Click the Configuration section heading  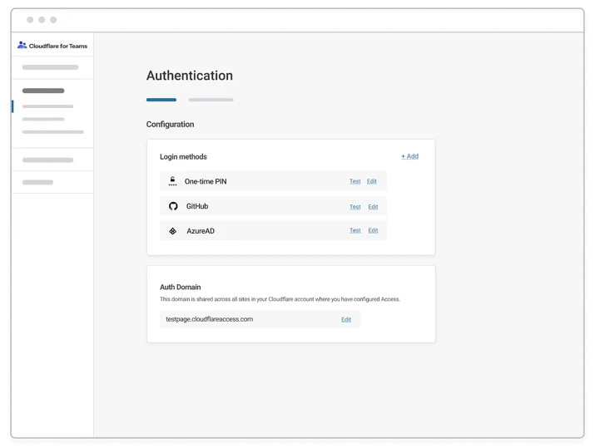(x=170, y=125)
